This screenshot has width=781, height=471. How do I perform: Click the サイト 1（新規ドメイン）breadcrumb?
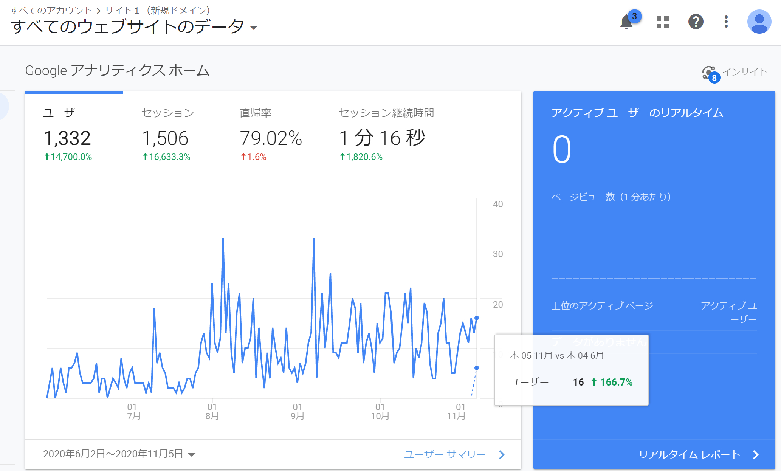click(x=157, y=11)
